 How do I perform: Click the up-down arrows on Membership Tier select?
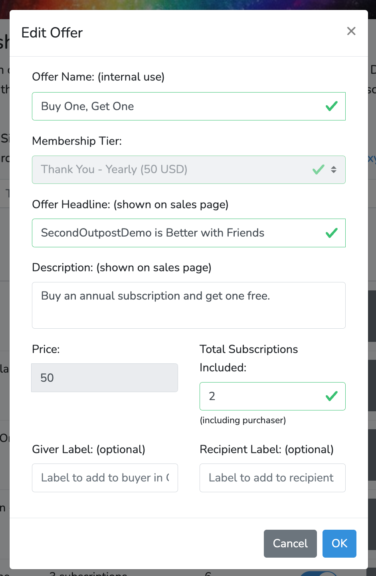coord(334,170)
